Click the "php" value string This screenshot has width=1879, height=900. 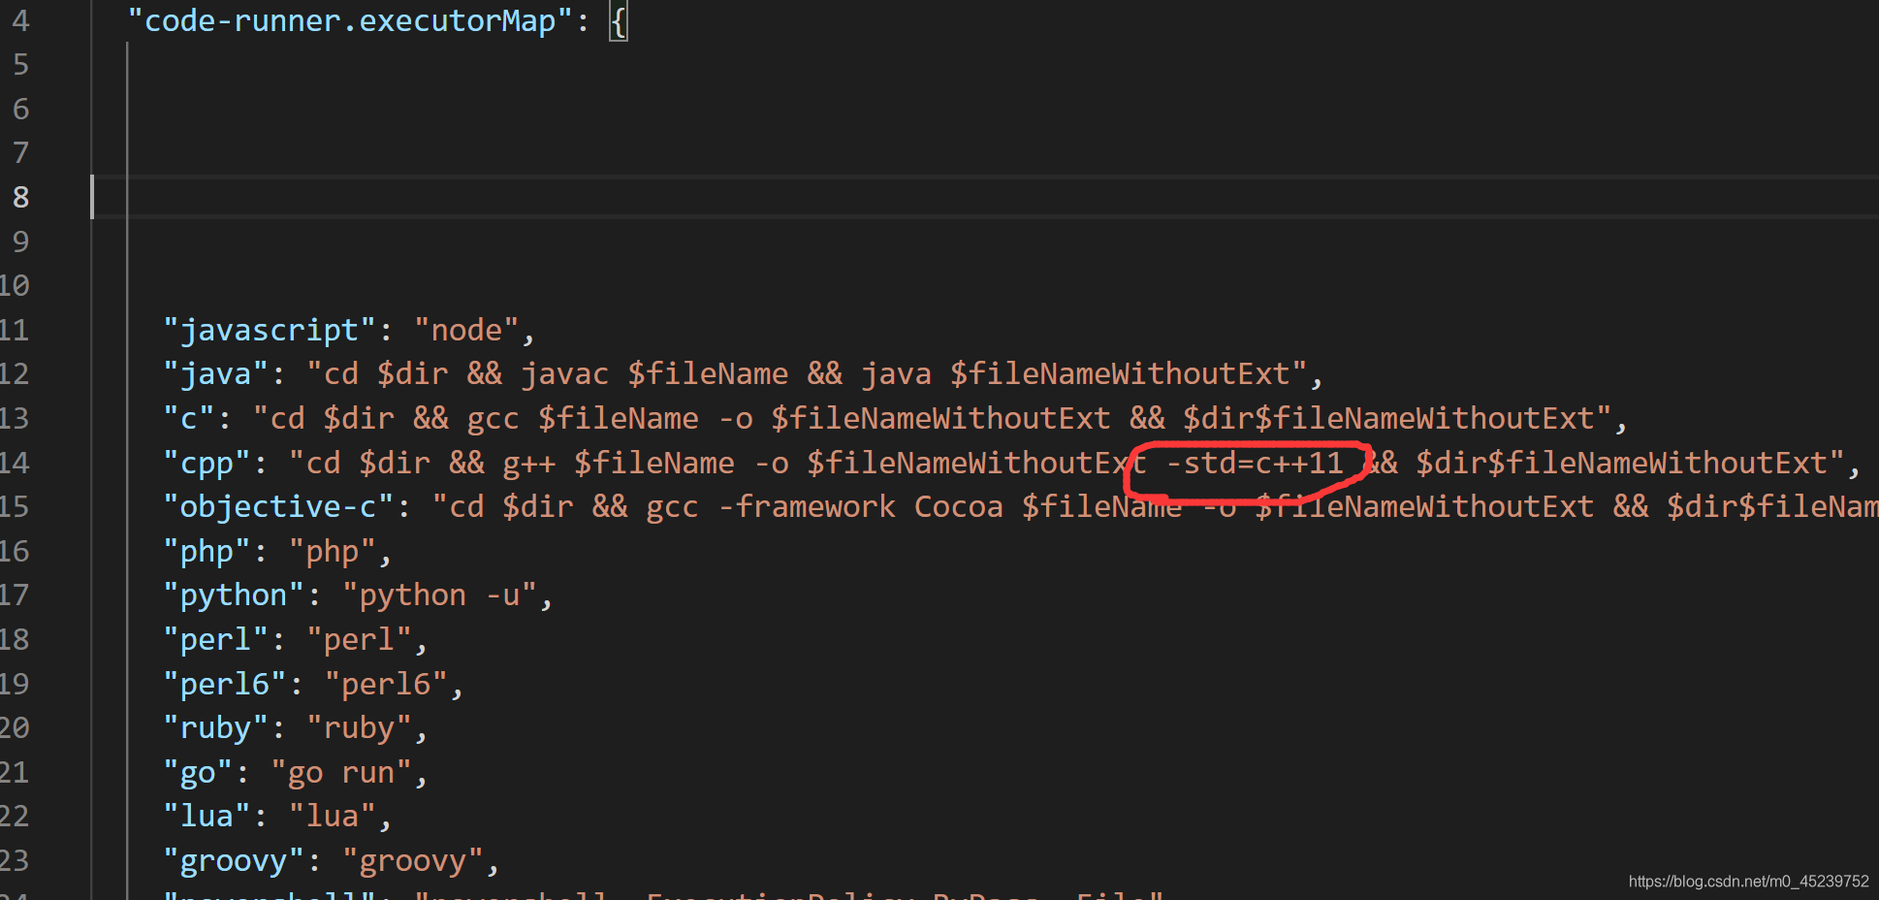click(x=333, y=551)
